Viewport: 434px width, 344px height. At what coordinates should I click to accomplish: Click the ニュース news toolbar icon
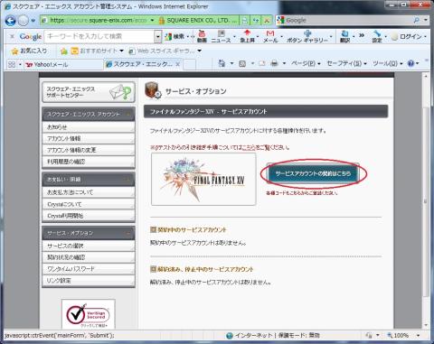coord(221,36)
